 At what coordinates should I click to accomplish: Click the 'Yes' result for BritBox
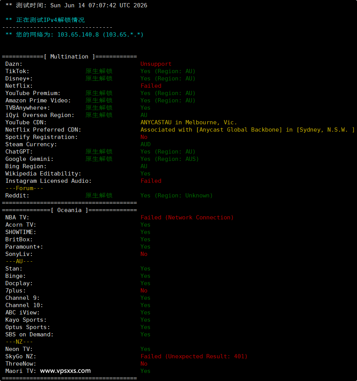click(x=145, y=239)
